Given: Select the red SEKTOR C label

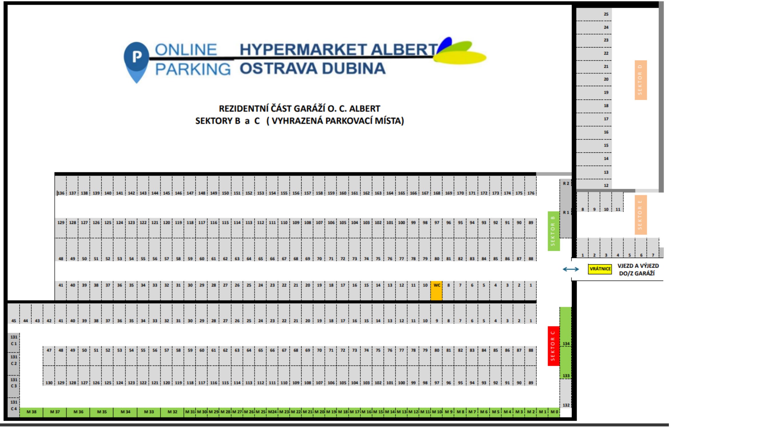Looking at the screenshot, I should (x=553, y=346).
